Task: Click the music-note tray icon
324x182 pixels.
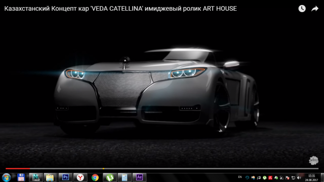Action: click(x=259, y=177)
